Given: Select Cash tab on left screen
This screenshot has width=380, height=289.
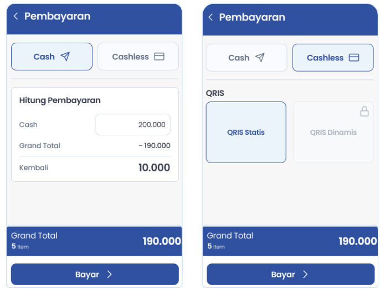Looking at the screenshot, I should pyautogui.click(x=52, y=57).
